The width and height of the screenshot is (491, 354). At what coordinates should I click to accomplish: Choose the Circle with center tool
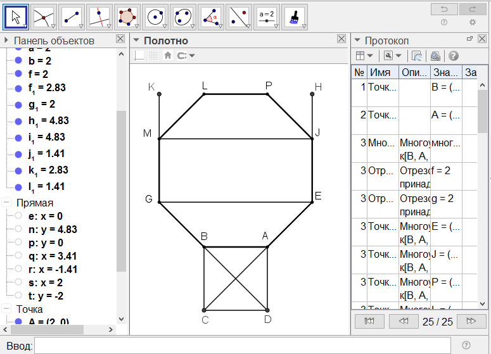click(155, 17)
